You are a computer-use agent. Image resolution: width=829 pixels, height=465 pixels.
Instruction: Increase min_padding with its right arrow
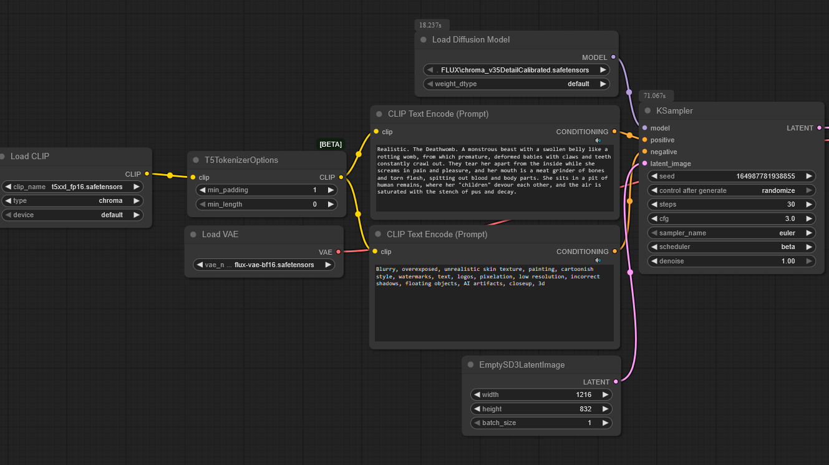coord(331,190)
